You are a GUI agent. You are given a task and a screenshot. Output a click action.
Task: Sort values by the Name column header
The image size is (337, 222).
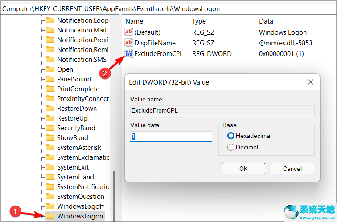click(x=134, y=21)
